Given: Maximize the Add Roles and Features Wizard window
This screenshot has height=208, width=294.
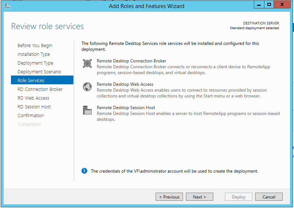Looking at the screenshot, I should click(269, 5).
